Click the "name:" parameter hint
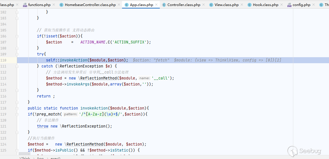This screenshot has width=329, height=159. 145,78
